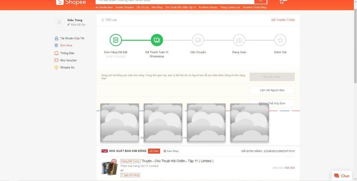Click the pencil icon beside Sửa Hồ Sơ
This screenshot has height=181, width=357.
point(69,25)
